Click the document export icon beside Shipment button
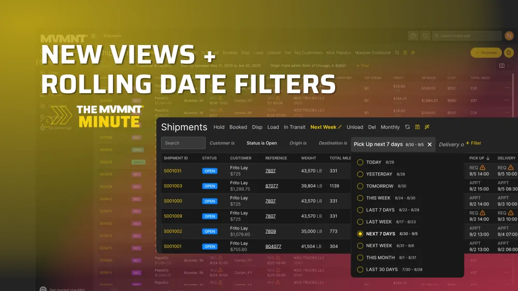 click(x=509, y=53)
